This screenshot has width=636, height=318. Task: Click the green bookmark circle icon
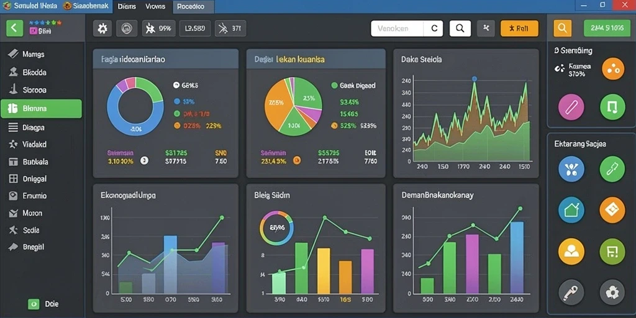coord(612,107)
